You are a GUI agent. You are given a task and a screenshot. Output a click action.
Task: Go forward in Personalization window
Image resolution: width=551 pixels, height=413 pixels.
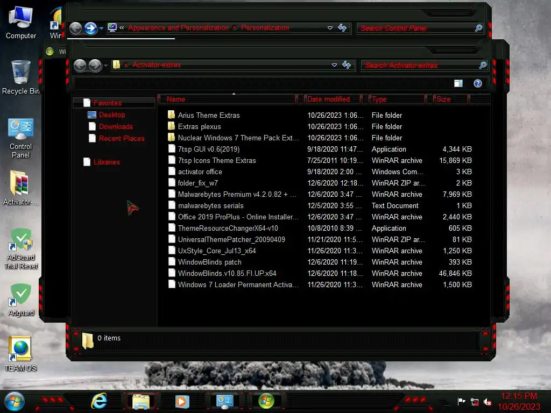click(x=90, y=28)
